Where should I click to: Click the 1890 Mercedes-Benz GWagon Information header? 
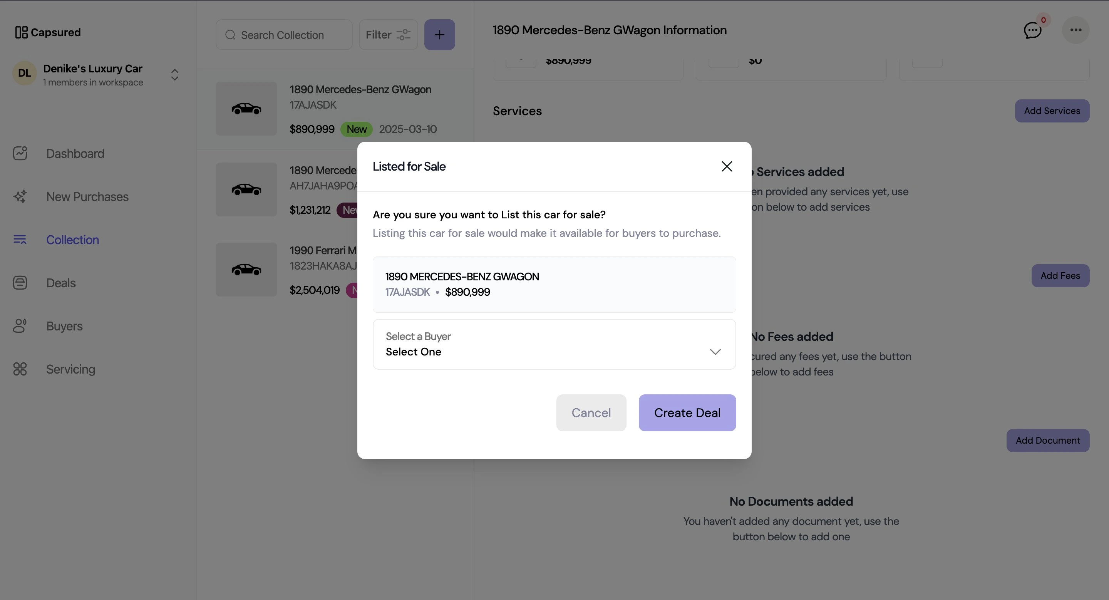coord(610,30)
